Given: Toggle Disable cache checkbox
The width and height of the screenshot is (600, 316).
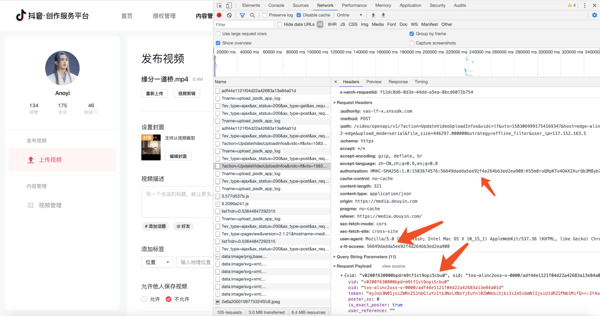Looking at the screenshot, I should (x=299, y=15).
